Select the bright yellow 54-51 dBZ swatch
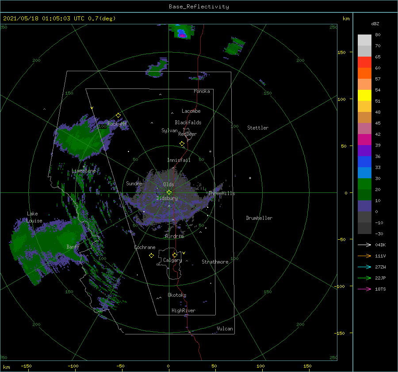The image size is (398, 372). [x=364, y=96]
